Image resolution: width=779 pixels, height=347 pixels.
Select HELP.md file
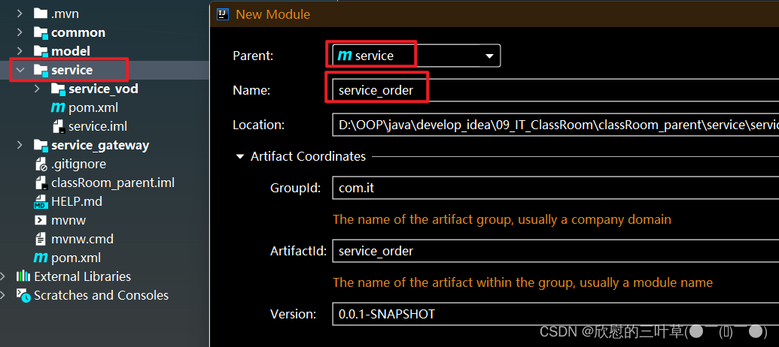click(x=77, y=202)
